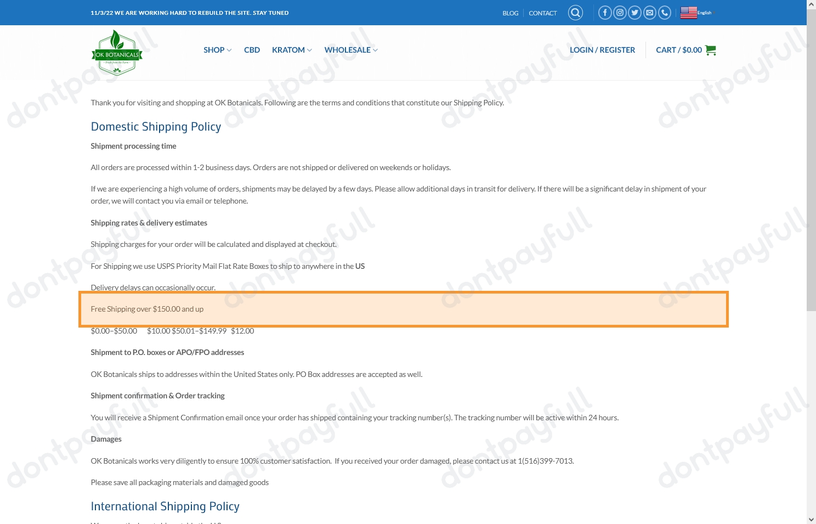Open the CBD menu item
The image size is (816, 524).
pyautogui.click(x=252, y=50)
